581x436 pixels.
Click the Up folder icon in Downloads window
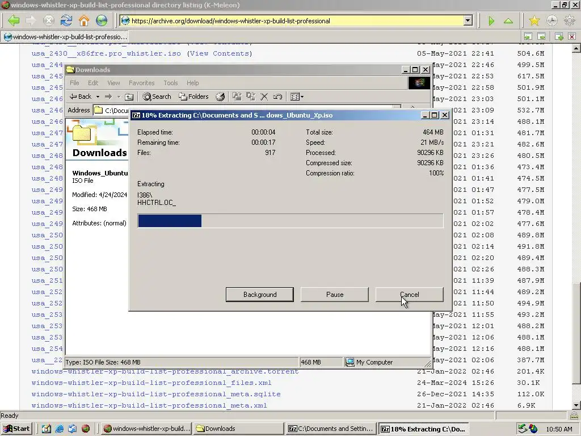coord(129,97)
